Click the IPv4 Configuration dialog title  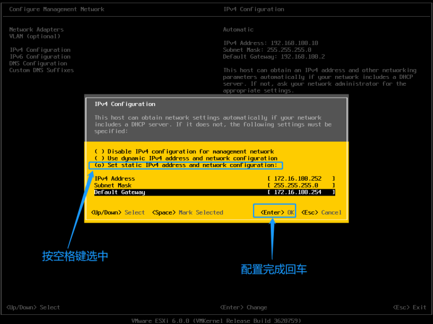pyautogui.click(x=125, y=104)
